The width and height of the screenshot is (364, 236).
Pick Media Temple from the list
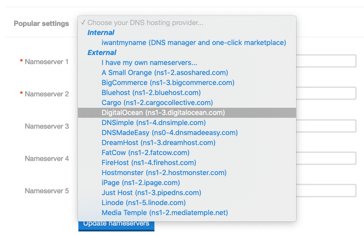(164, 213)
